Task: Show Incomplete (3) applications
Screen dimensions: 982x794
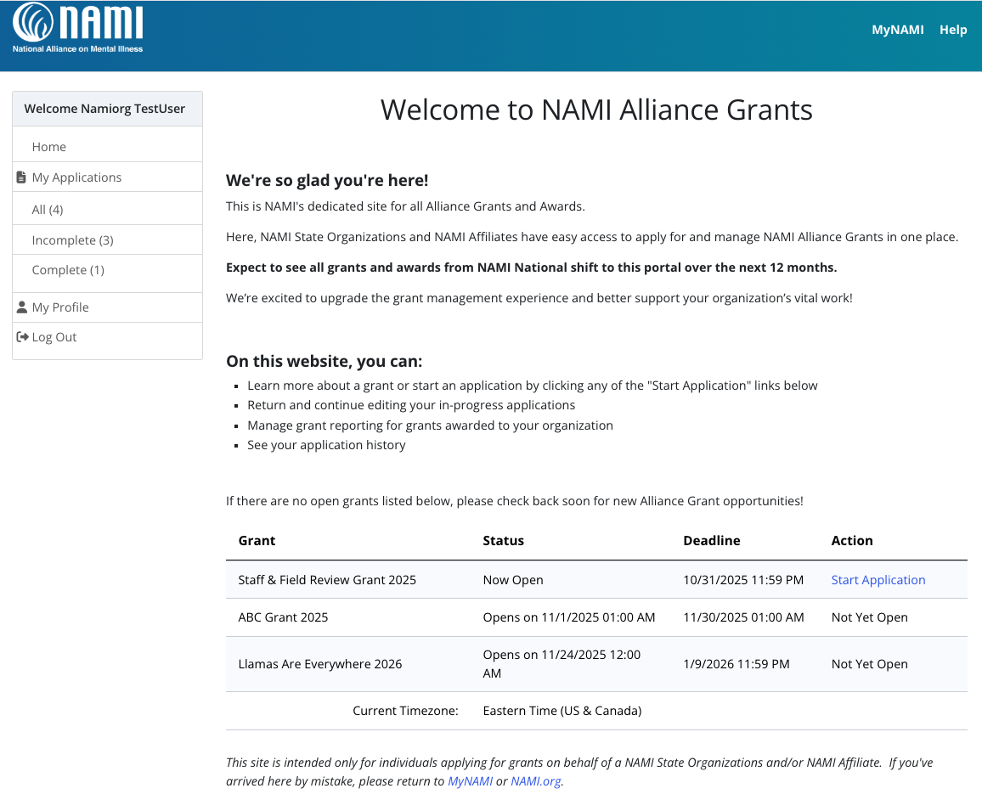Action: point(73,239)
